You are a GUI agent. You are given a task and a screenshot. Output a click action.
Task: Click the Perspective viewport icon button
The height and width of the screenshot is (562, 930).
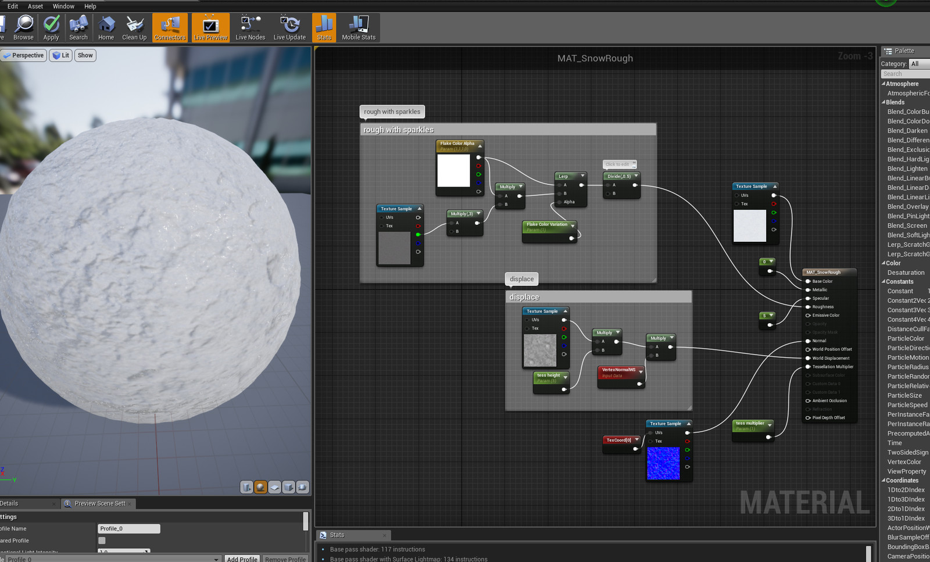(x=7, y=55)
